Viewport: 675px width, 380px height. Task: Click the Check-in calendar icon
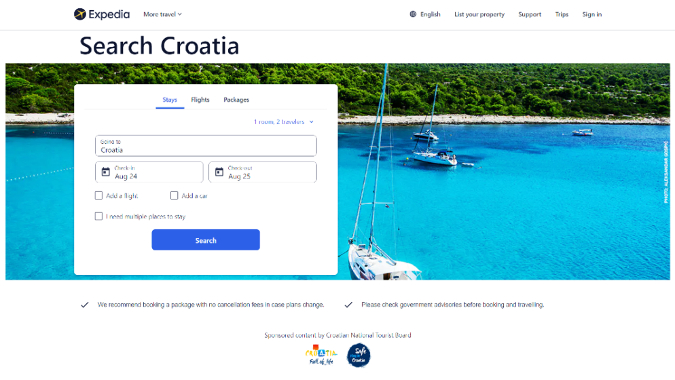pos(105,172)
